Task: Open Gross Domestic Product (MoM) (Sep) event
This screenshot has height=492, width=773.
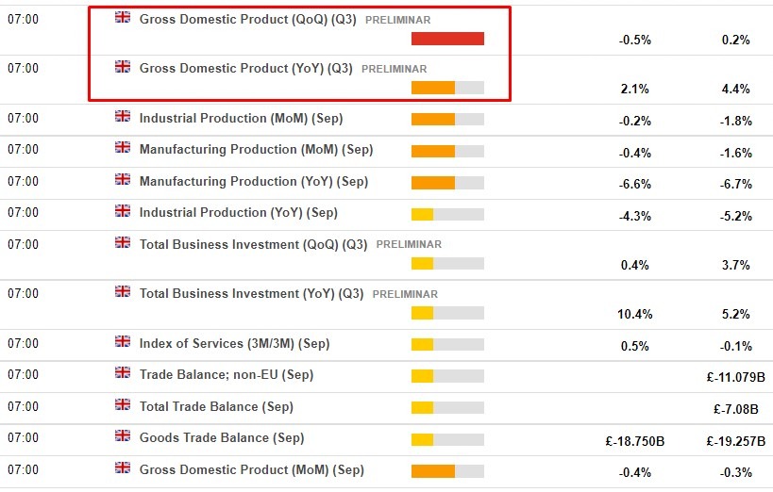Action: (252, 469)
